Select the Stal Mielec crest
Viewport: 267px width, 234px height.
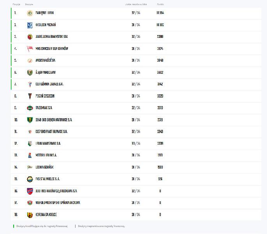point(30,179)
